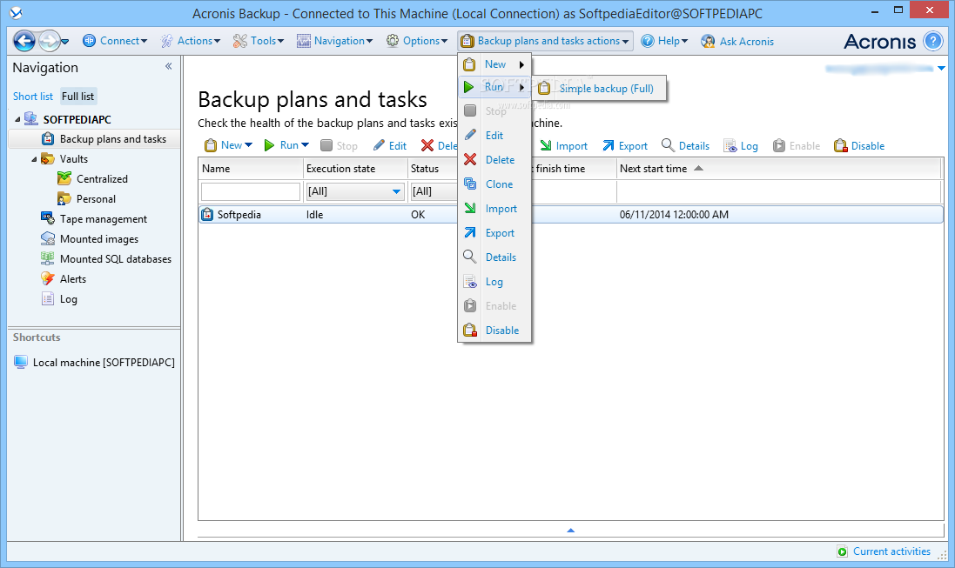Click Export in the plans toolbar
The height and width of the screenshot is (568, 955).
[625, 146]
